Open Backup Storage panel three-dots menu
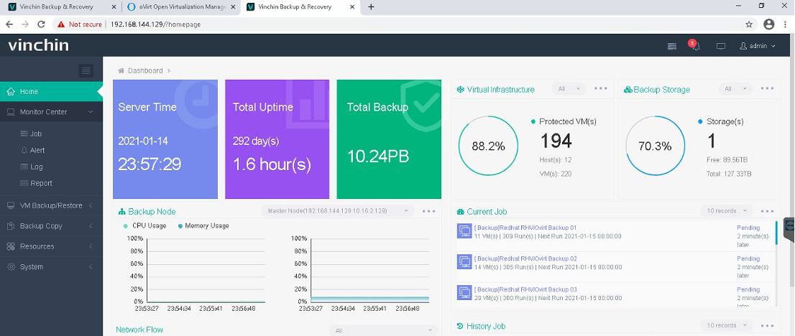 point(767,89)
